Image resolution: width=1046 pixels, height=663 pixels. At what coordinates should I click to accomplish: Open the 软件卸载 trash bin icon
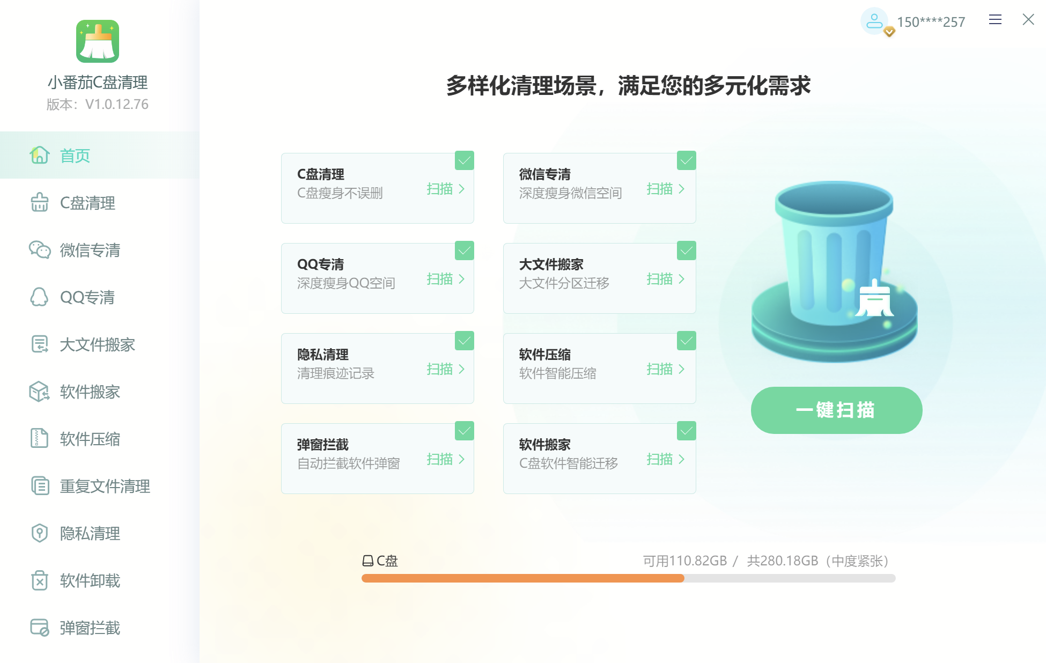[x=40, y=580]
